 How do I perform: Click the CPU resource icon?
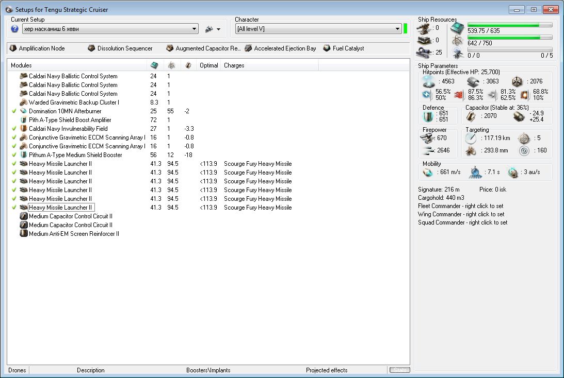coord(457,28)
